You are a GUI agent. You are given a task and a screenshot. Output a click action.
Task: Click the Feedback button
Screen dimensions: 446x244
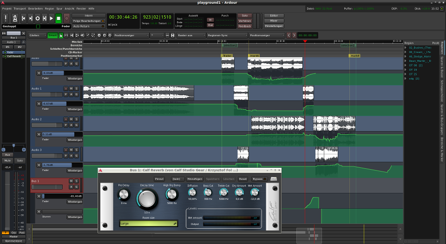click(x=245, y=26)
